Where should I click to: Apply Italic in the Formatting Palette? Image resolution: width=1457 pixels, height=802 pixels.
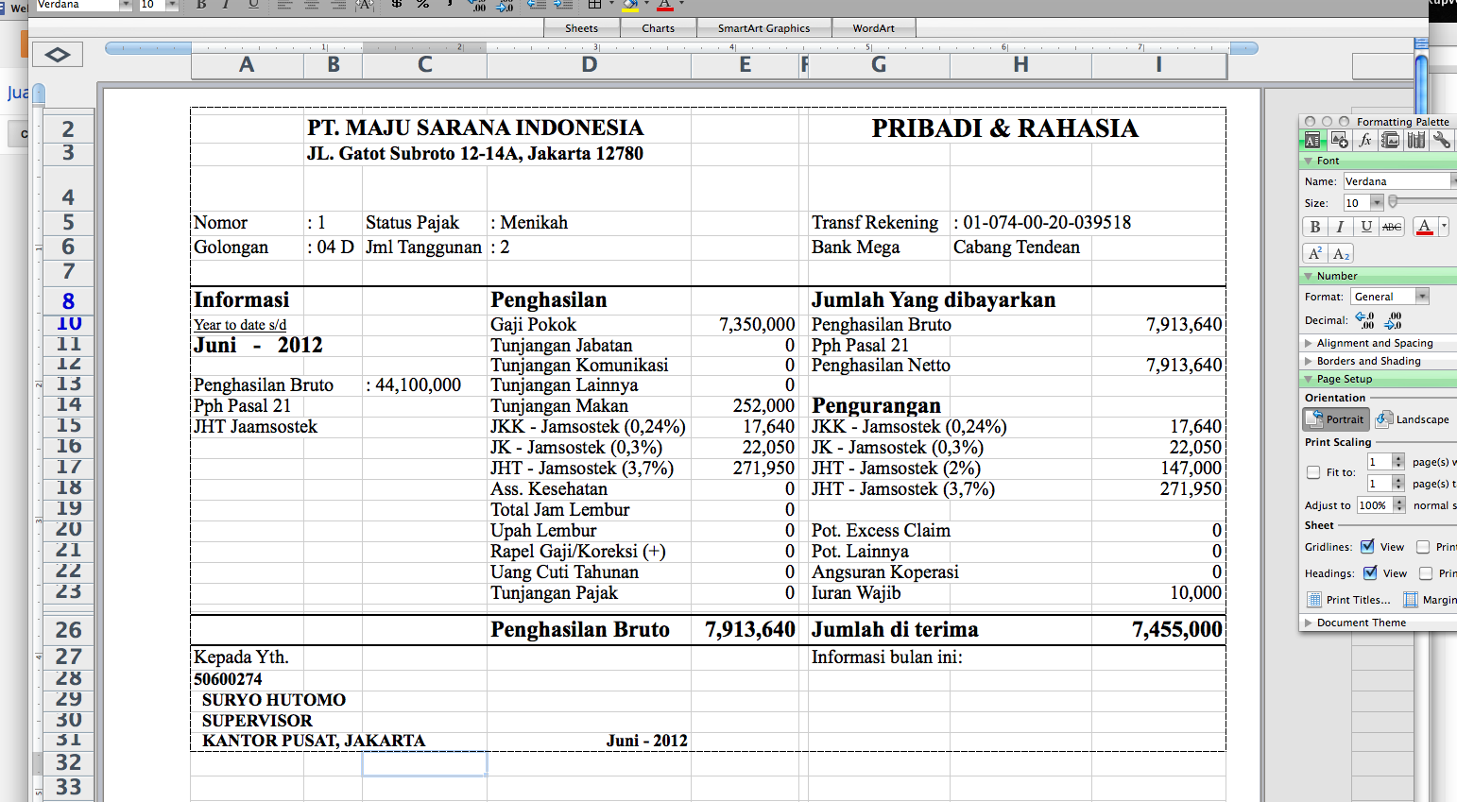[1340, 227]
